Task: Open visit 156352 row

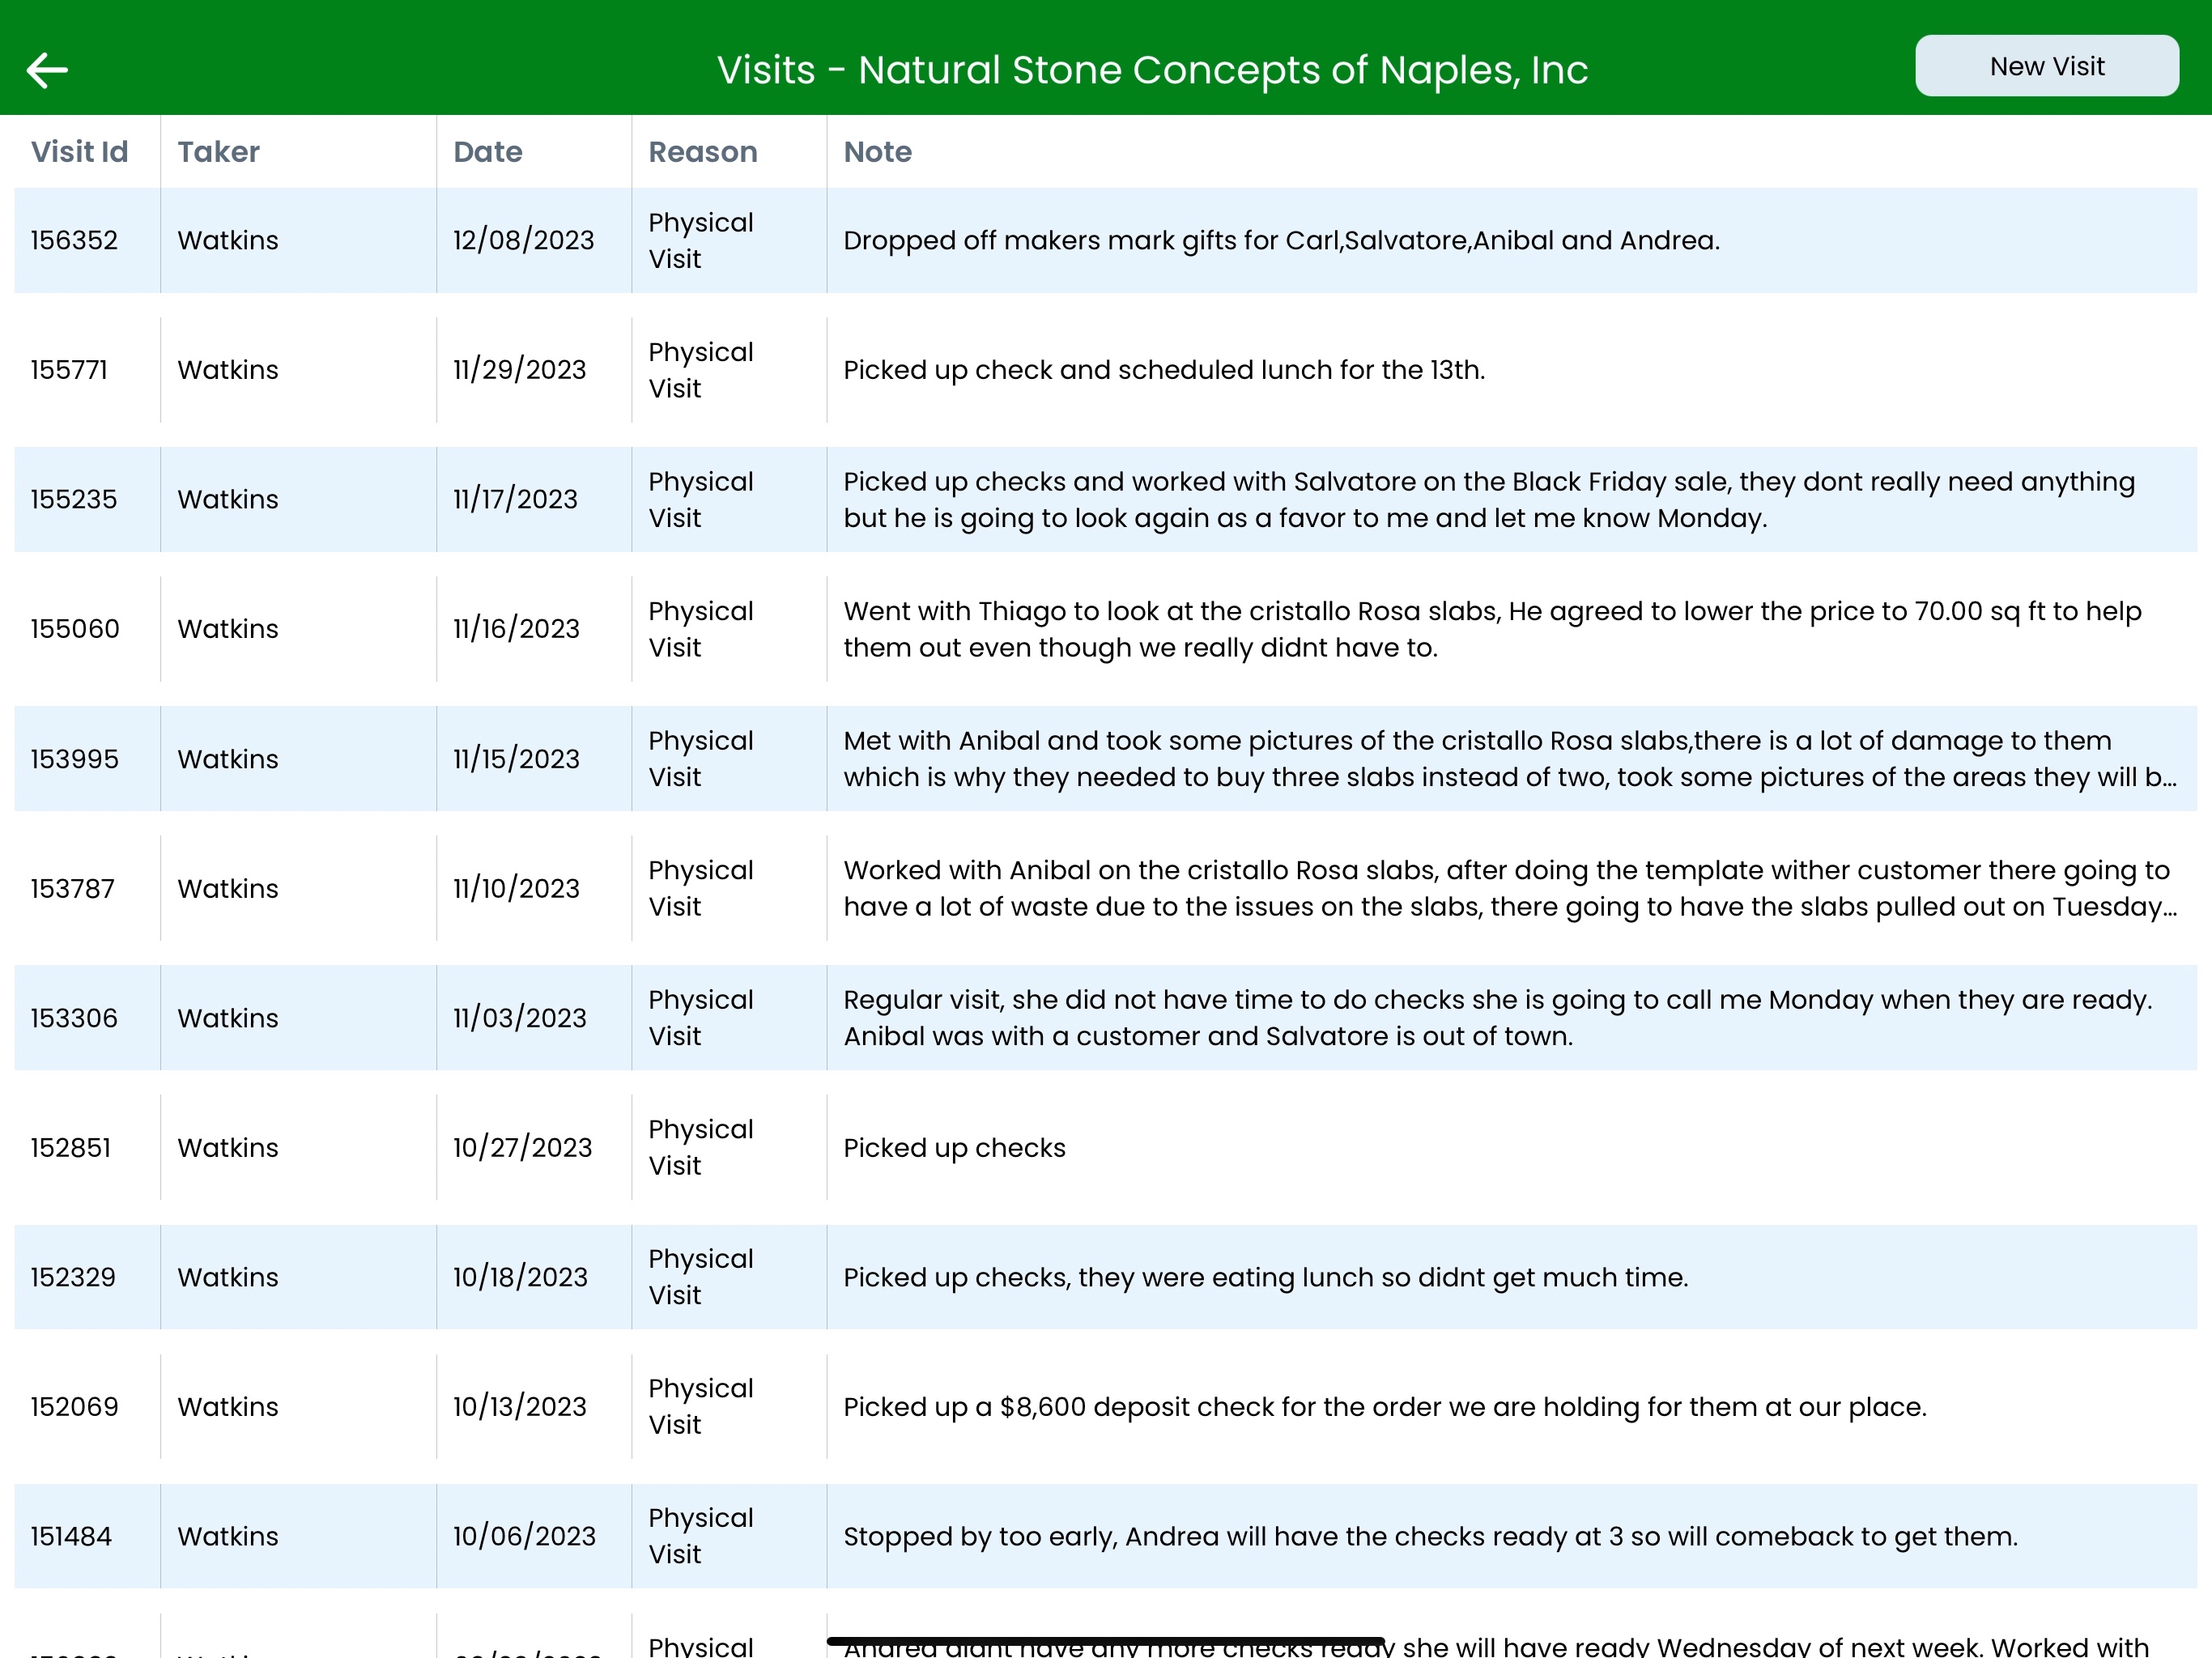Action: point(74,241)
